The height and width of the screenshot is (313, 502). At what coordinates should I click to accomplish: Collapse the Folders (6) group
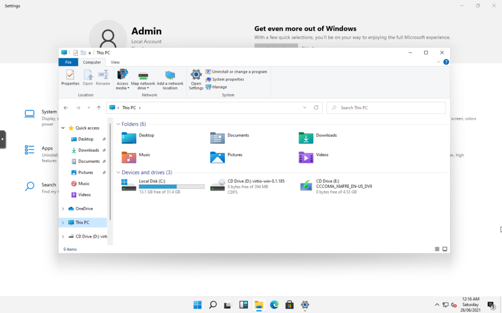click(118, 124)
